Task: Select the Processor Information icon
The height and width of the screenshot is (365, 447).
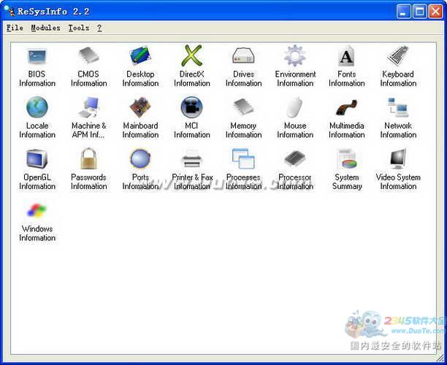Action: point(295,159)
